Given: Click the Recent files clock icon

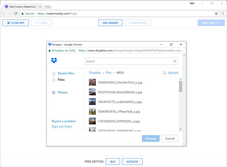Looking at the screenshot, I should coord(54,73).
